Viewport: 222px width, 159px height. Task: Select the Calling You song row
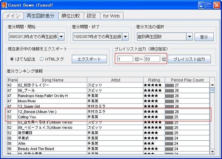pos(108,117)
